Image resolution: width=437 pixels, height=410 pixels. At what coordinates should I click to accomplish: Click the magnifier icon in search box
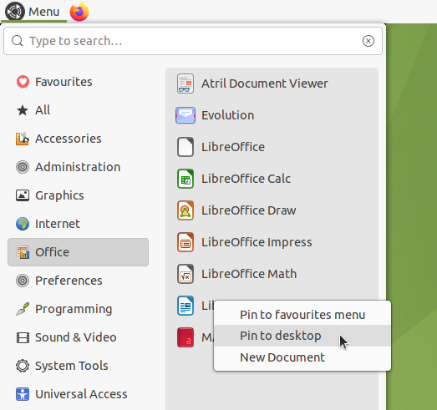click(x=18, y=41)
